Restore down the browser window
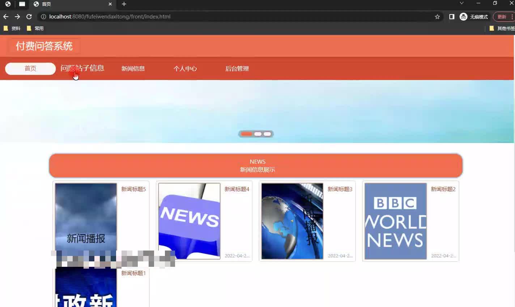Screen dimensions: 515x307 pyautogui.click(x=495, y=3)
